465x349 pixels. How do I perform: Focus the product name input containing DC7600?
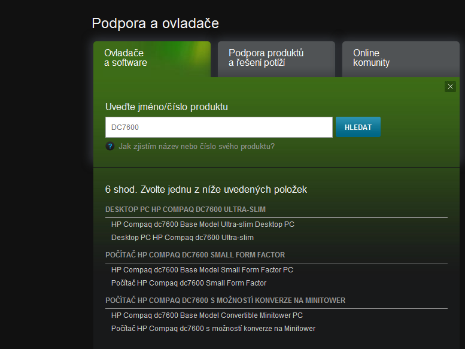click(219, 127)
